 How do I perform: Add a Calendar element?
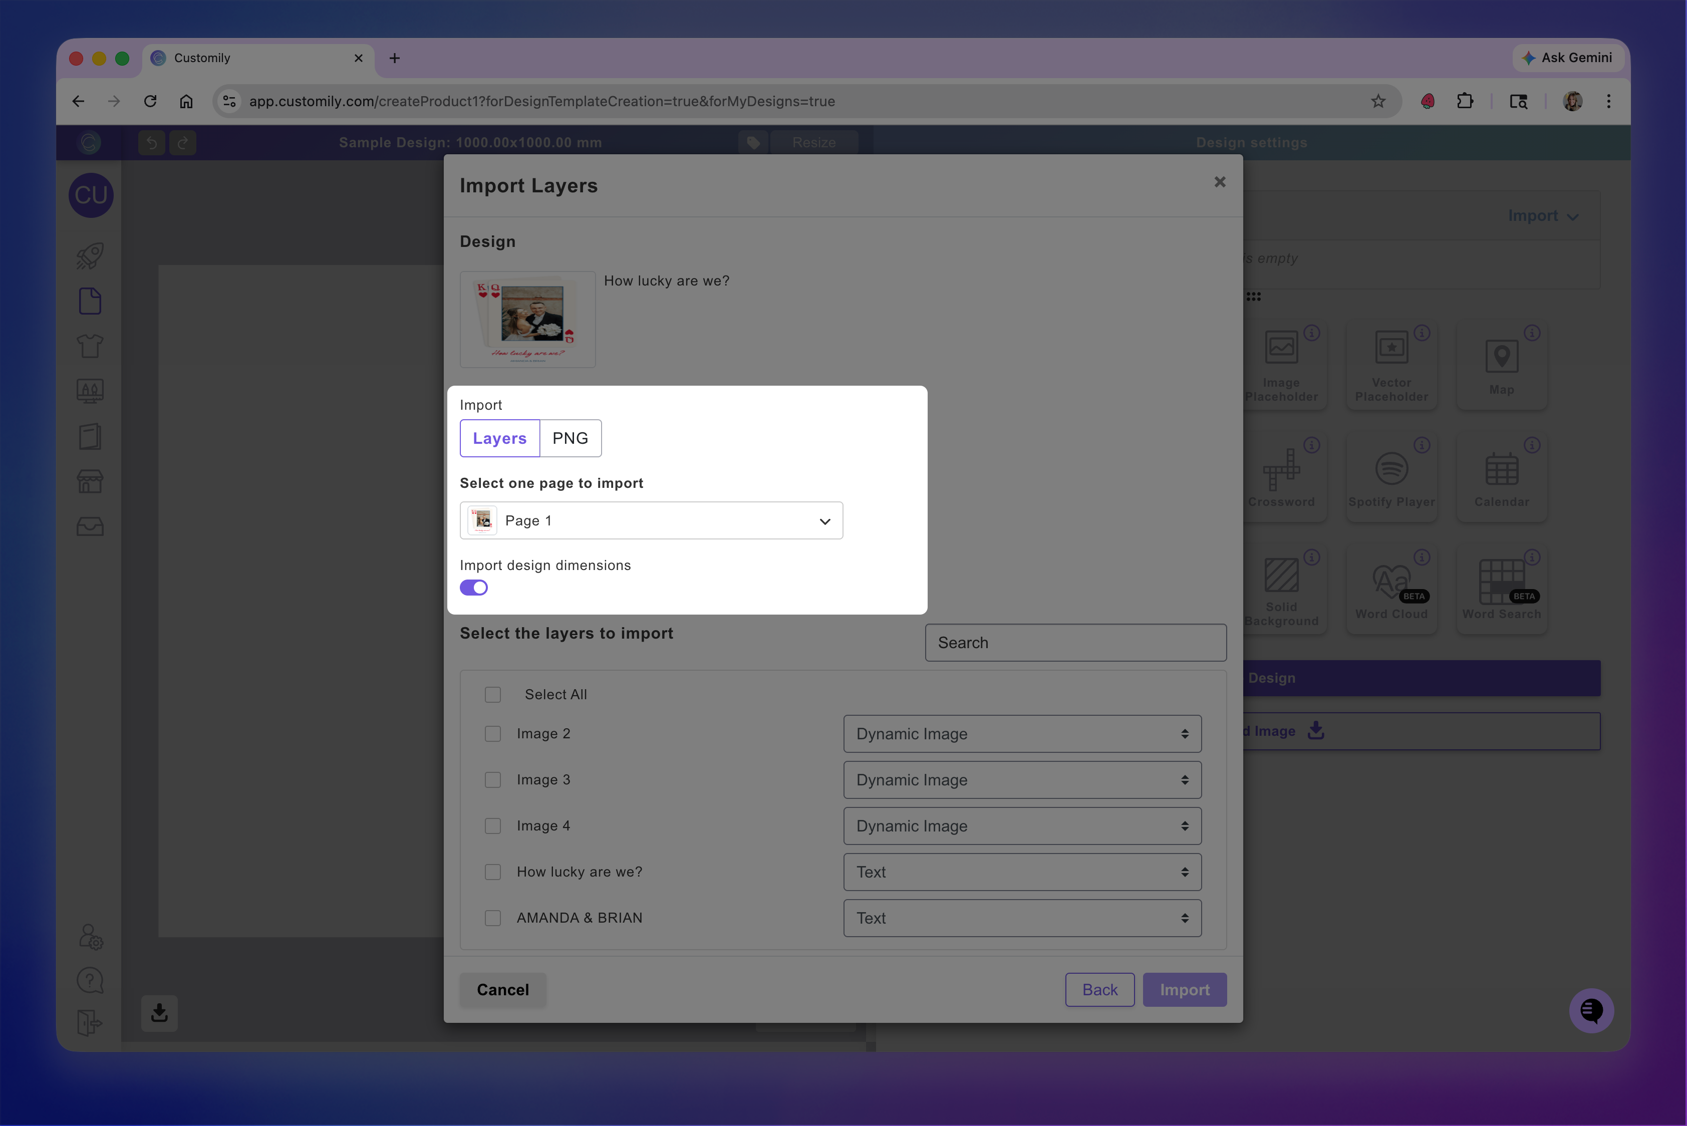1501,477
